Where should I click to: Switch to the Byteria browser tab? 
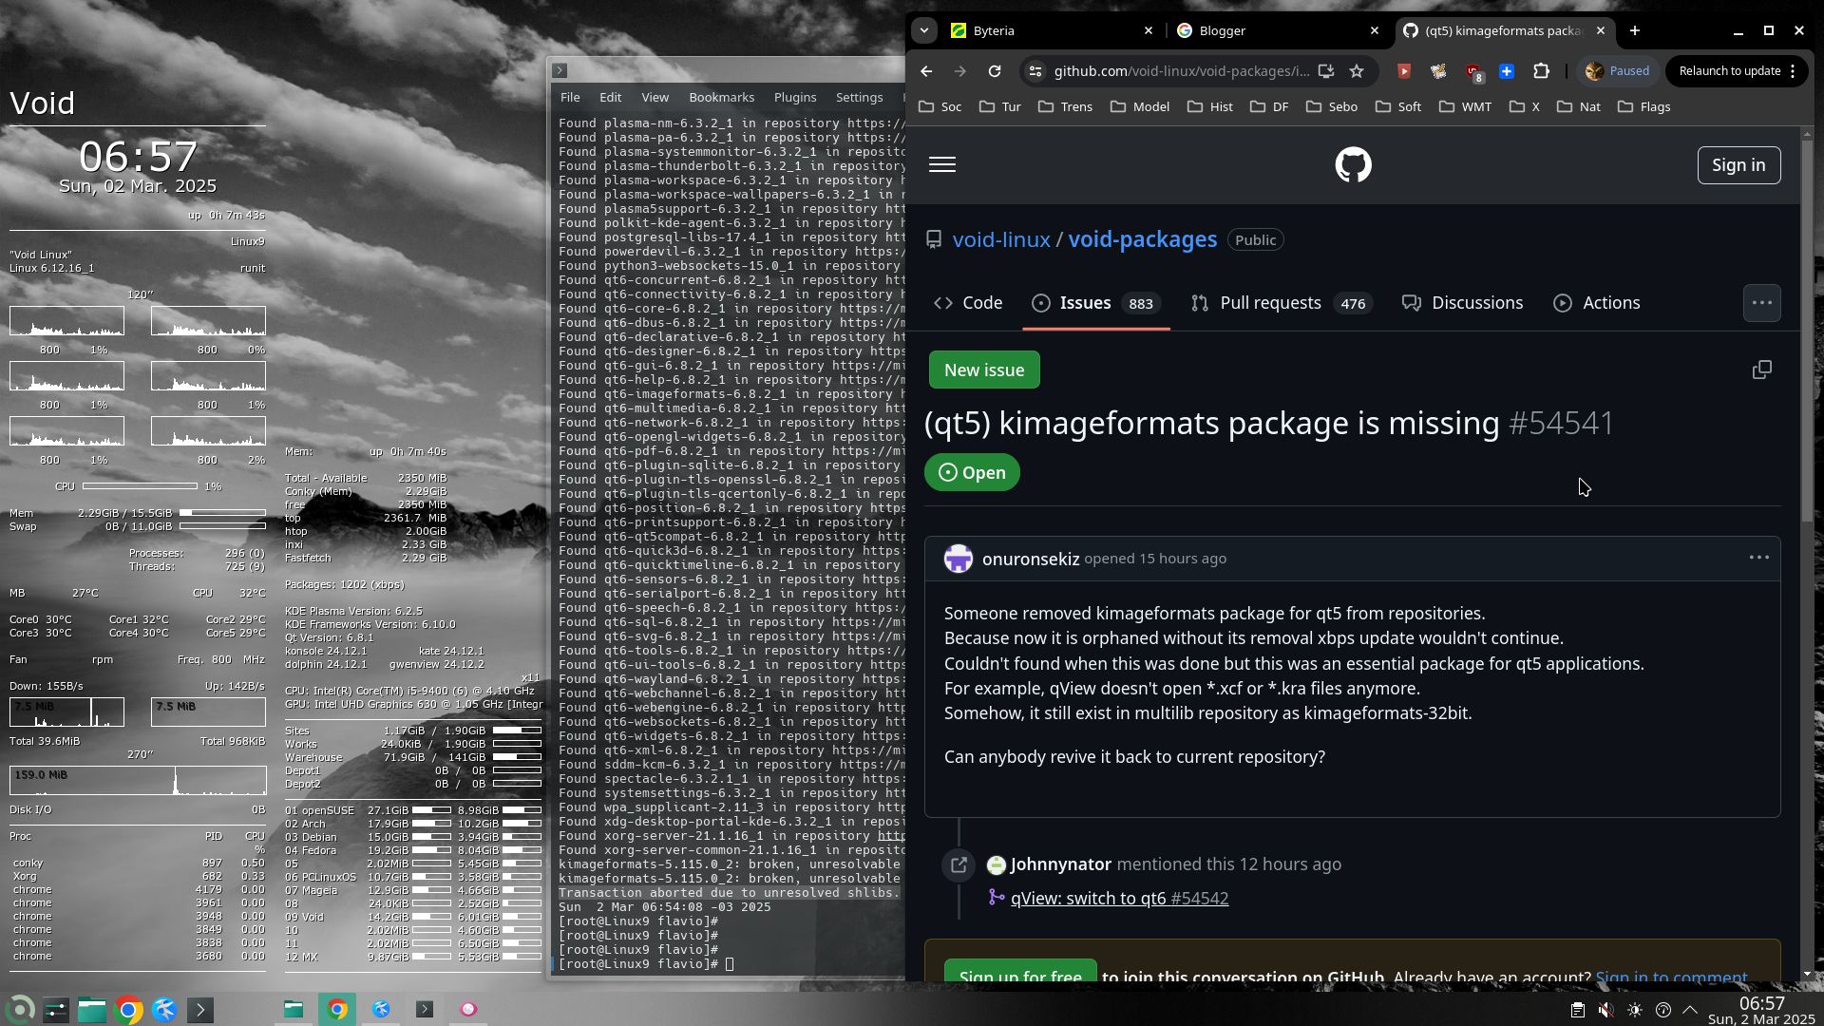point(1050,30)
